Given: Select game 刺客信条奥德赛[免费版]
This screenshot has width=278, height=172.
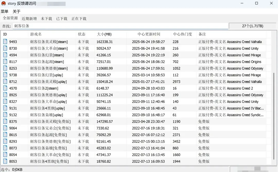Looking at the screenshot, I should pyautogui.click(x=50, y=141).
